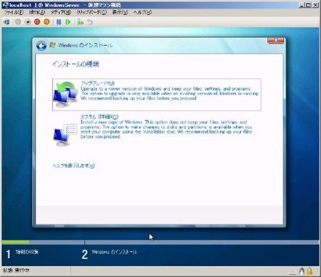Open the ヘルプ(H) menu
Image resolution: width=321 pixels, height=277 pixels.
(143, 12)
